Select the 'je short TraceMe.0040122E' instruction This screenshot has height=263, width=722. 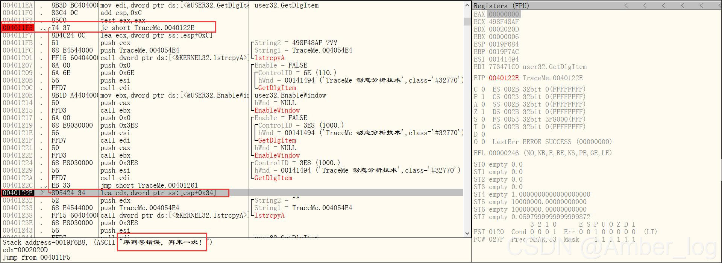click(147, 28)
